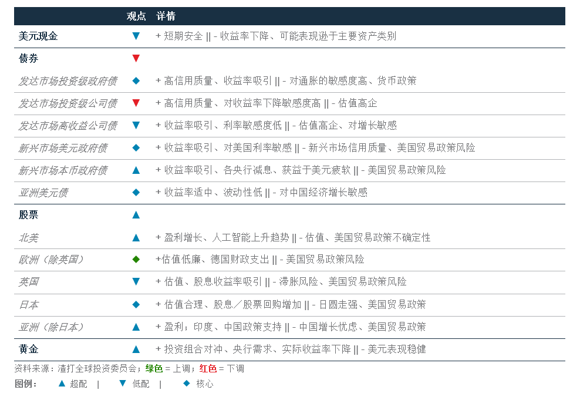
Task: Click the up triangle in 北美 row
Action: (136, 237)
